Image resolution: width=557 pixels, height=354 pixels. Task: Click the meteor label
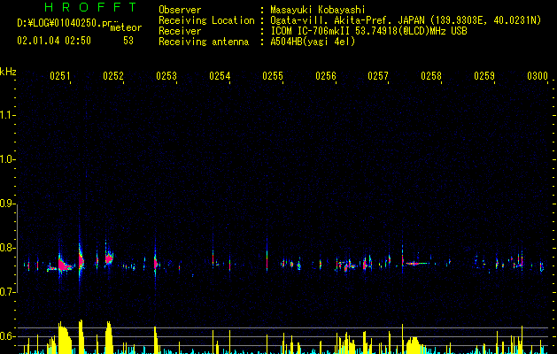click(126, 27)
